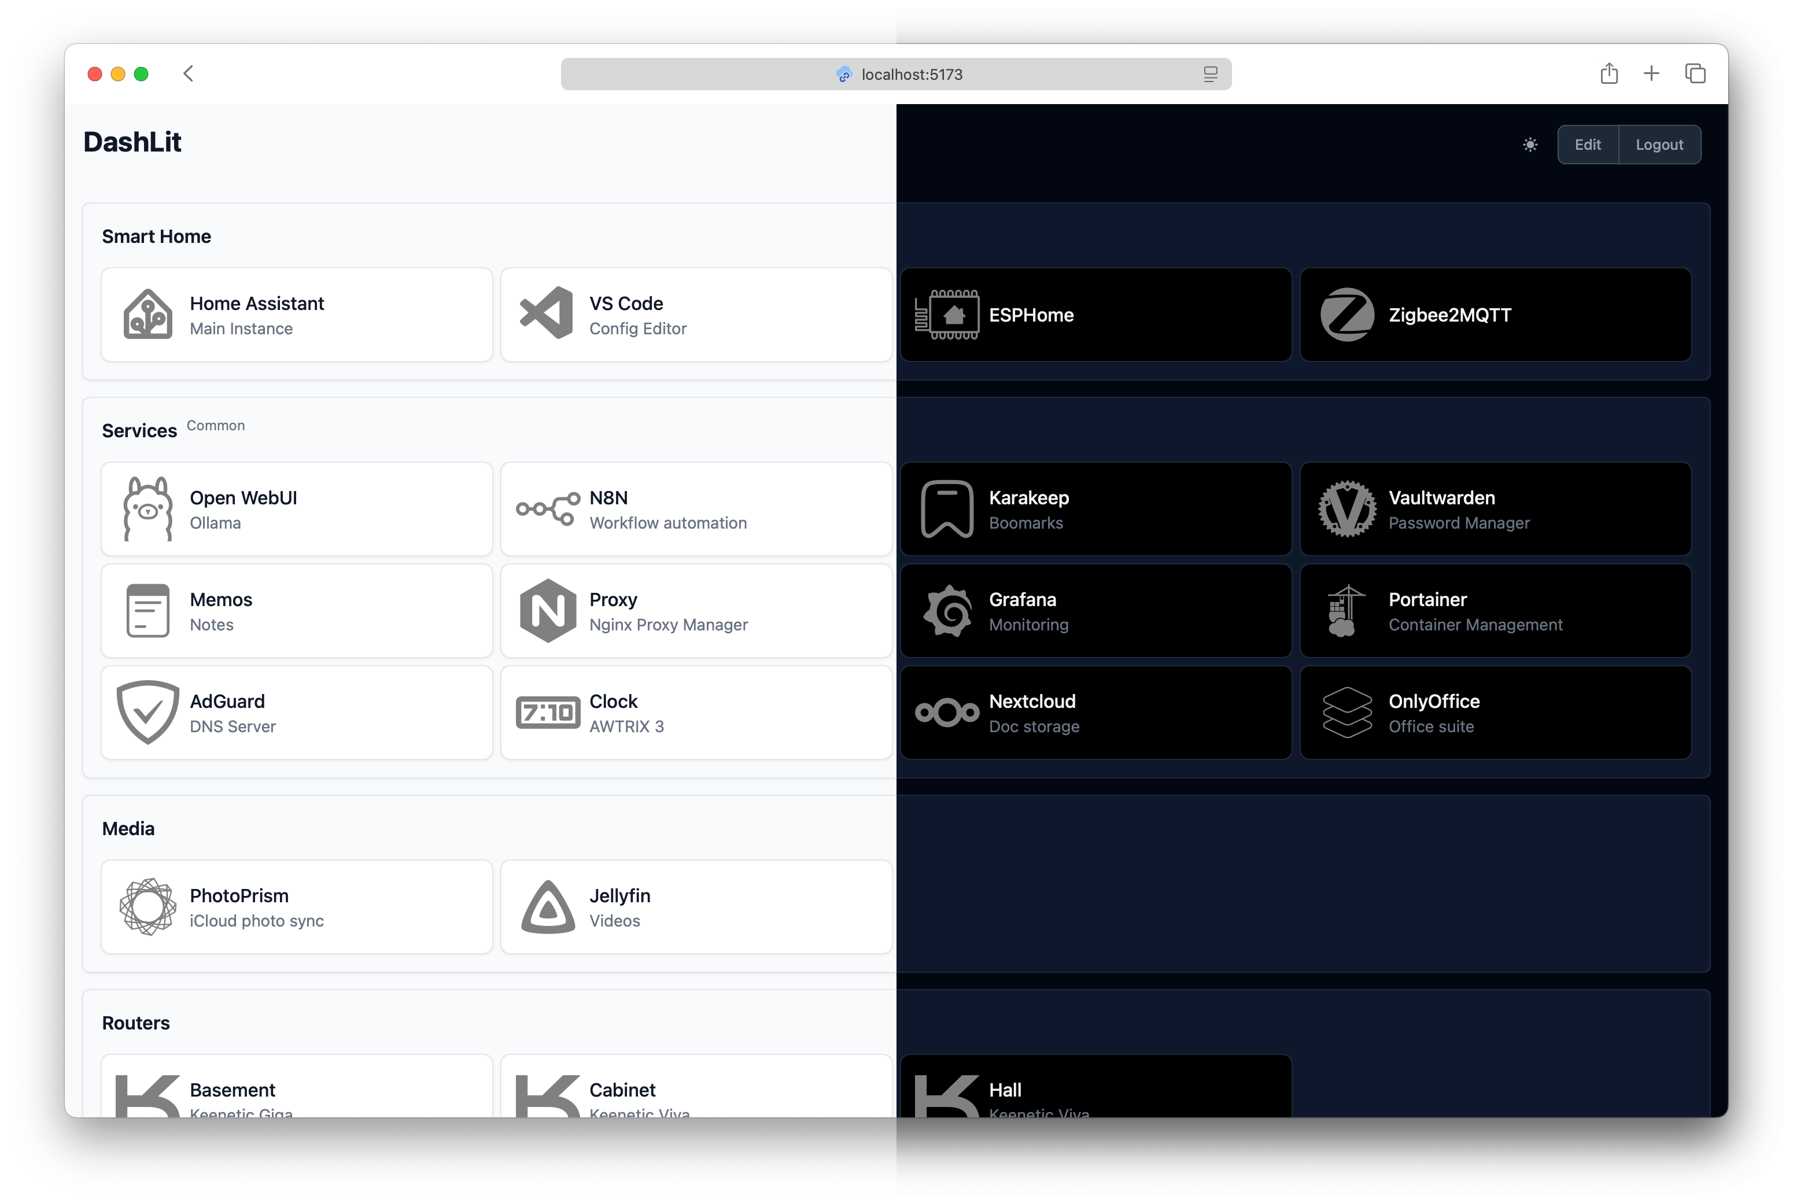Viewport: 1793px width, 1203px height.
Task: Click the browser address bar
Action: pyautogui.click(x=895, y=75)
